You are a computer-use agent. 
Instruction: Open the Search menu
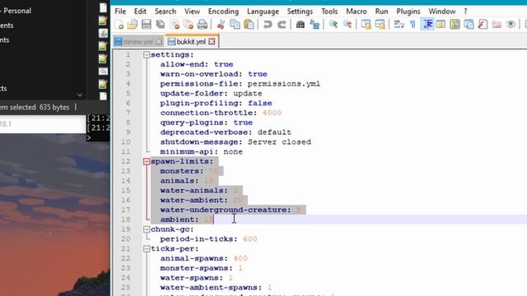[165, 11]
